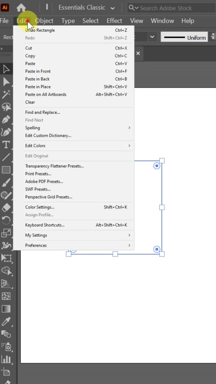Screen dimensions: 216x384
Task: Click the Home icon
Action: [21, 7]
